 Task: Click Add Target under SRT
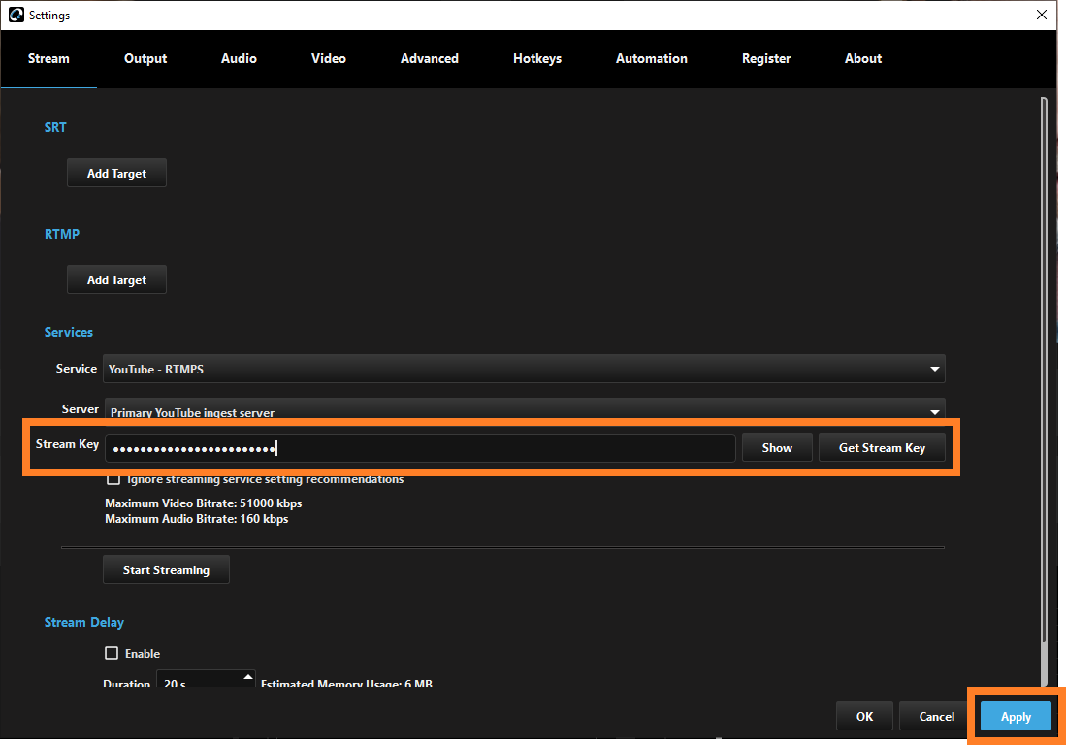click(116, 174)
